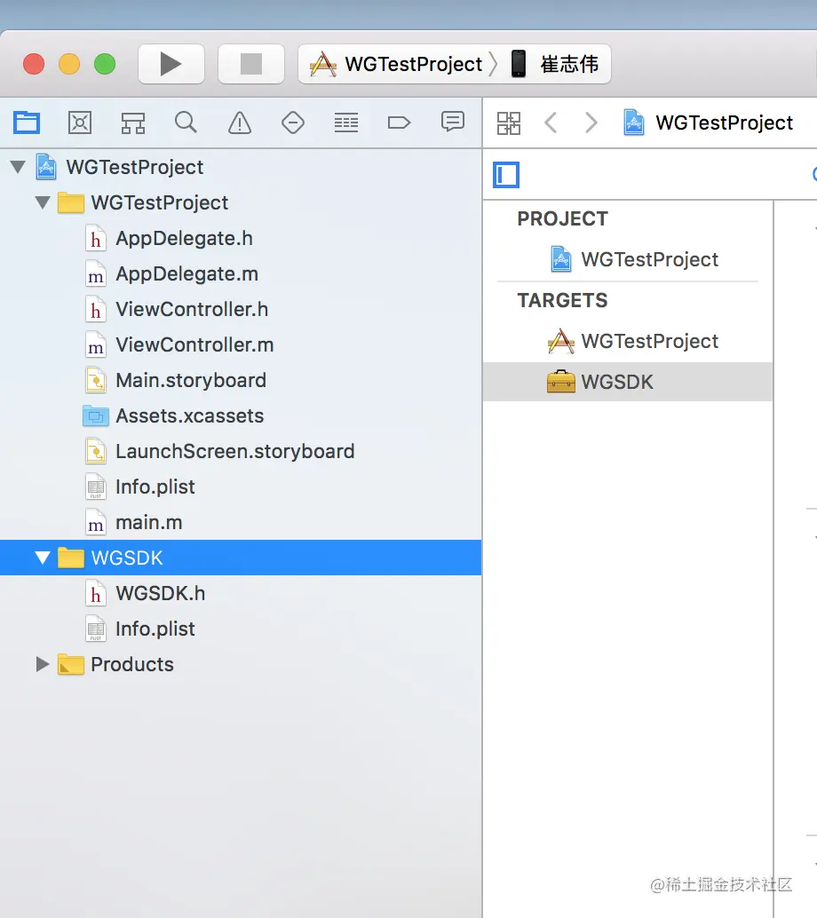
Task: Select the WGTestProject app target
Action: [628, 341]
